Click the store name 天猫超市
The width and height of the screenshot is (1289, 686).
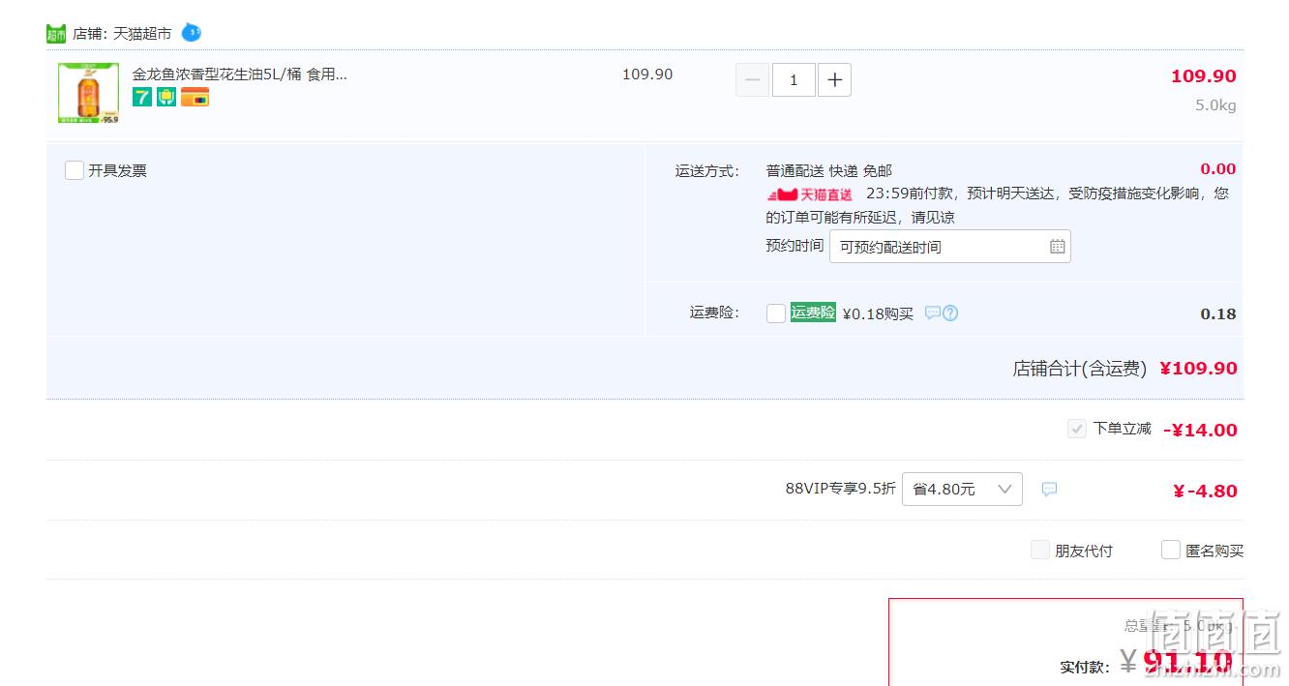click(x=142, y=34)
